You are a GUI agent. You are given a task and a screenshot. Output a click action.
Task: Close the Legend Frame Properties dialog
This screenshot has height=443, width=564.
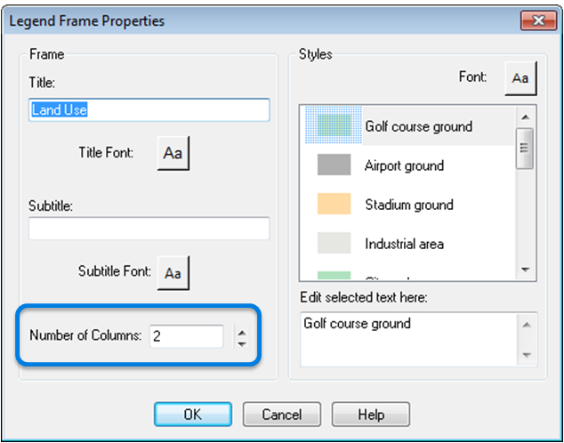pyautogui.click(x=538, y=20)
